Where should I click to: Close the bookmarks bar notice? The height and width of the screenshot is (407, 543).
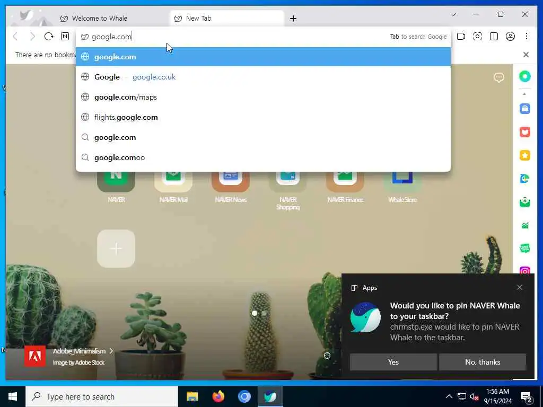click(x=526, y=55)
